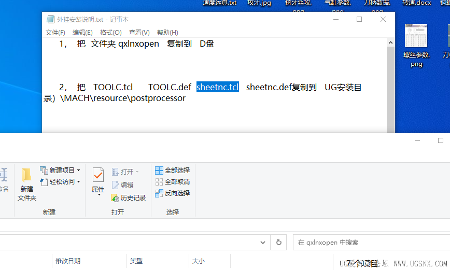The width and height of the screenshot is (450, 270).
Task: Click the TOOLC.tcl text in Notepad
Action: pos(113,87)
